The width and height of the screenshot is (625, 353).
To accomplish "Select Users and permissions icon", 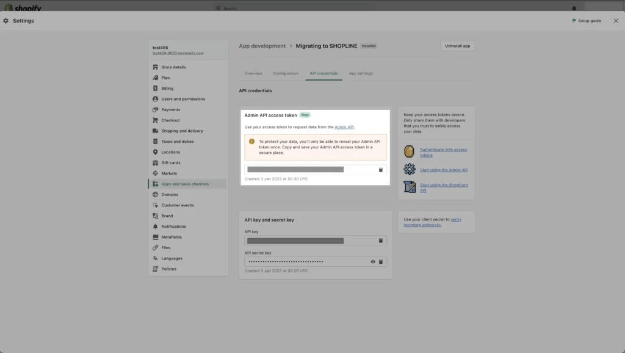I will tap(155, 99).
